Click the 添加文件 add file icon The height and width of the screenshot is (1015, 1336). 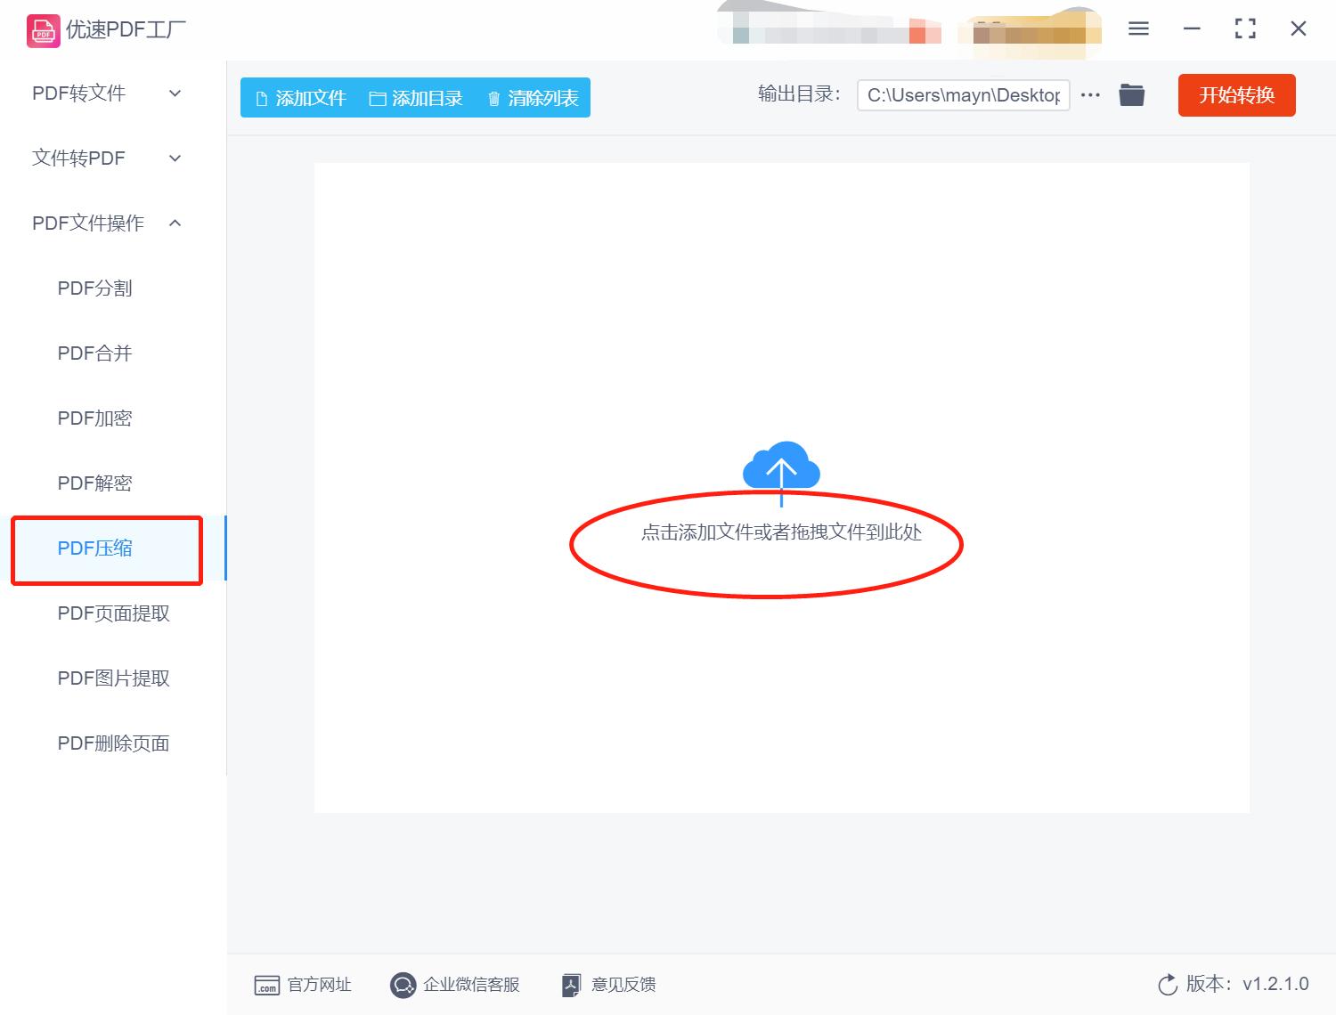261,98
